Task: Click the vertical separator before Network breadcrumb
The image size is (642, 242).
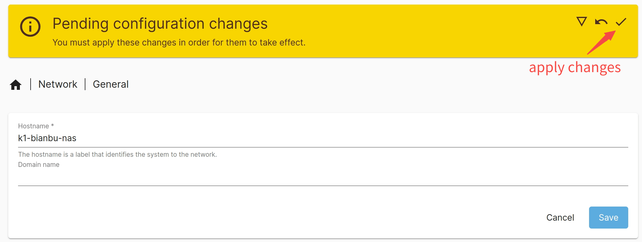Action: [x=31, y=84]
